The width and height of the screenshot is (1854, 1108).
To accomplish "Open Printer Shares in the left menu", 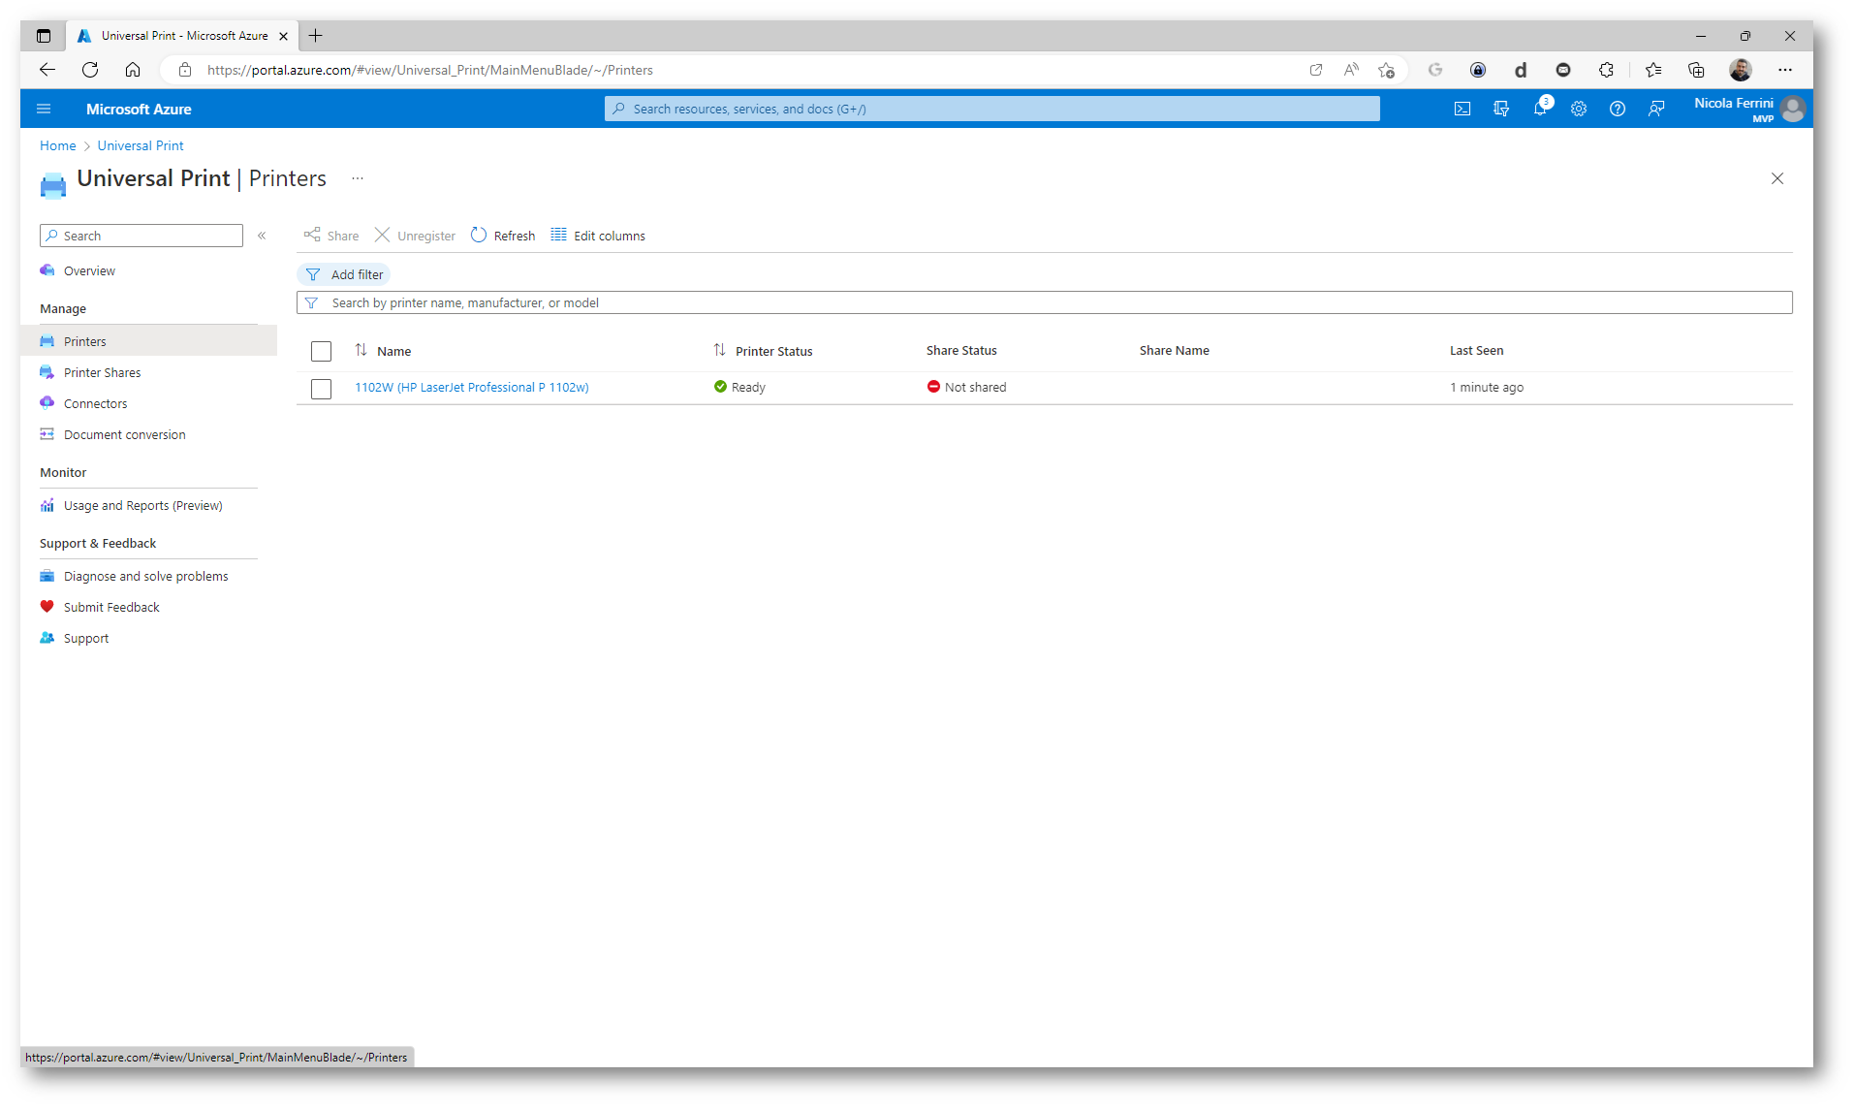I will 102,372.
